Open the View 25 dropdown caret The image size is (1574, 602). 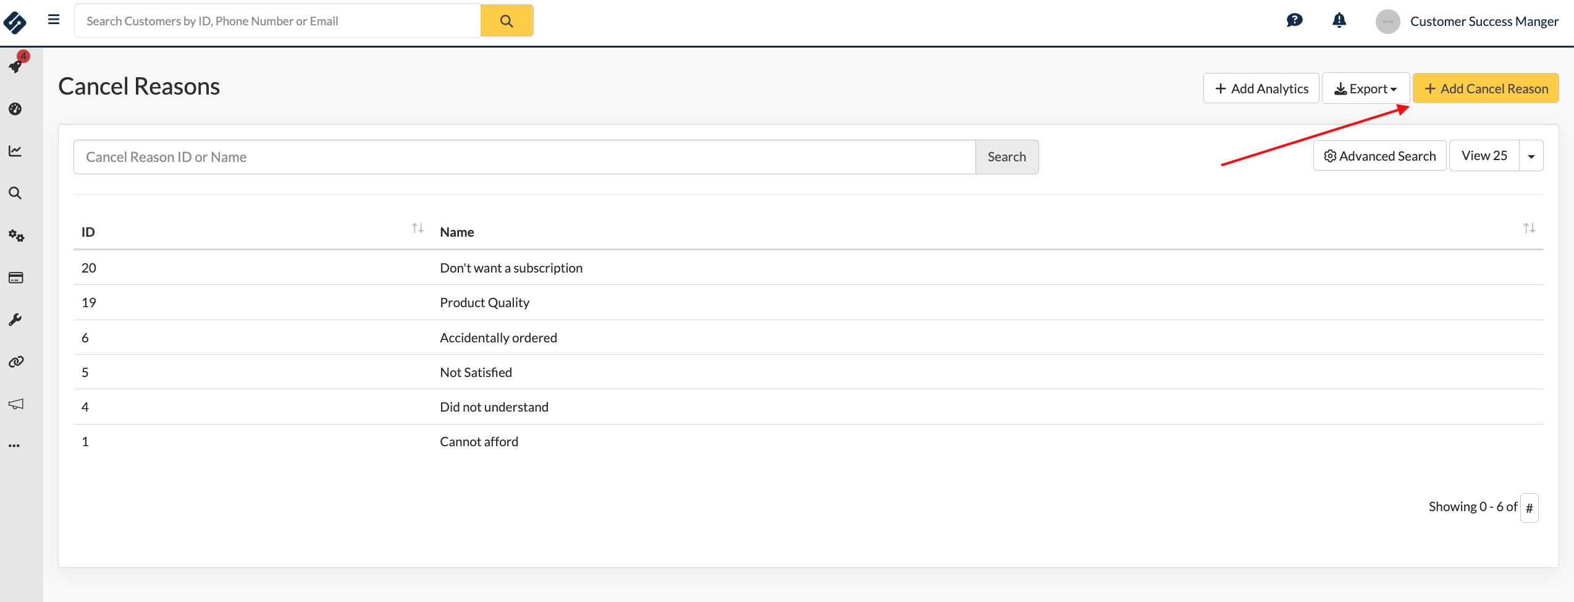pos(1531,156)
